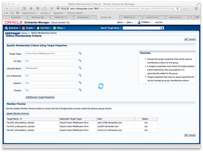Click the Safari back arrow

(x=6, y=8)
